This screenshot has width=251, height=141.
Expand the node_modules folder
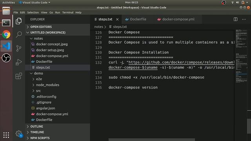[47, 85]
